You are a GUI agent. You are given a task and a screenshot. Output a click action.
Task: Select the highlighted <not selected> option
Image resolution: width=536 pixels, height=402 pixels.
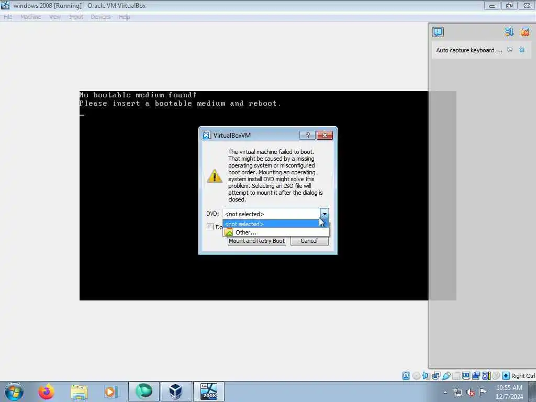pos(275,224)
